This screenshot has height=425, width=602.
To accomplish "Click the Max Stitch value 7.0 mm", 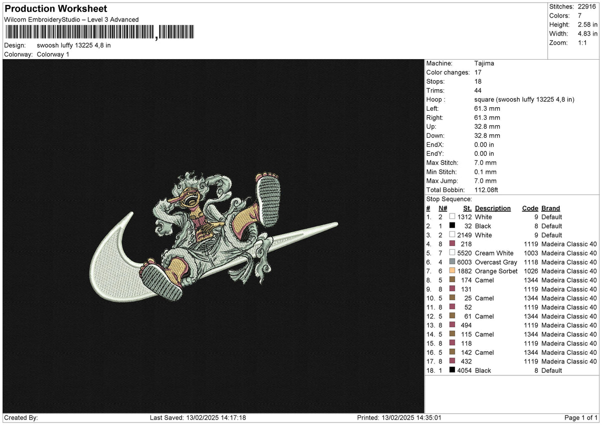I will click(x=485, y=163).
